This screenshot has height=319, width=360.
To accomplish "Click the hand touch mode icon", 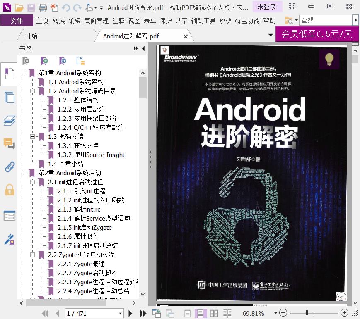I will (89, 8).
